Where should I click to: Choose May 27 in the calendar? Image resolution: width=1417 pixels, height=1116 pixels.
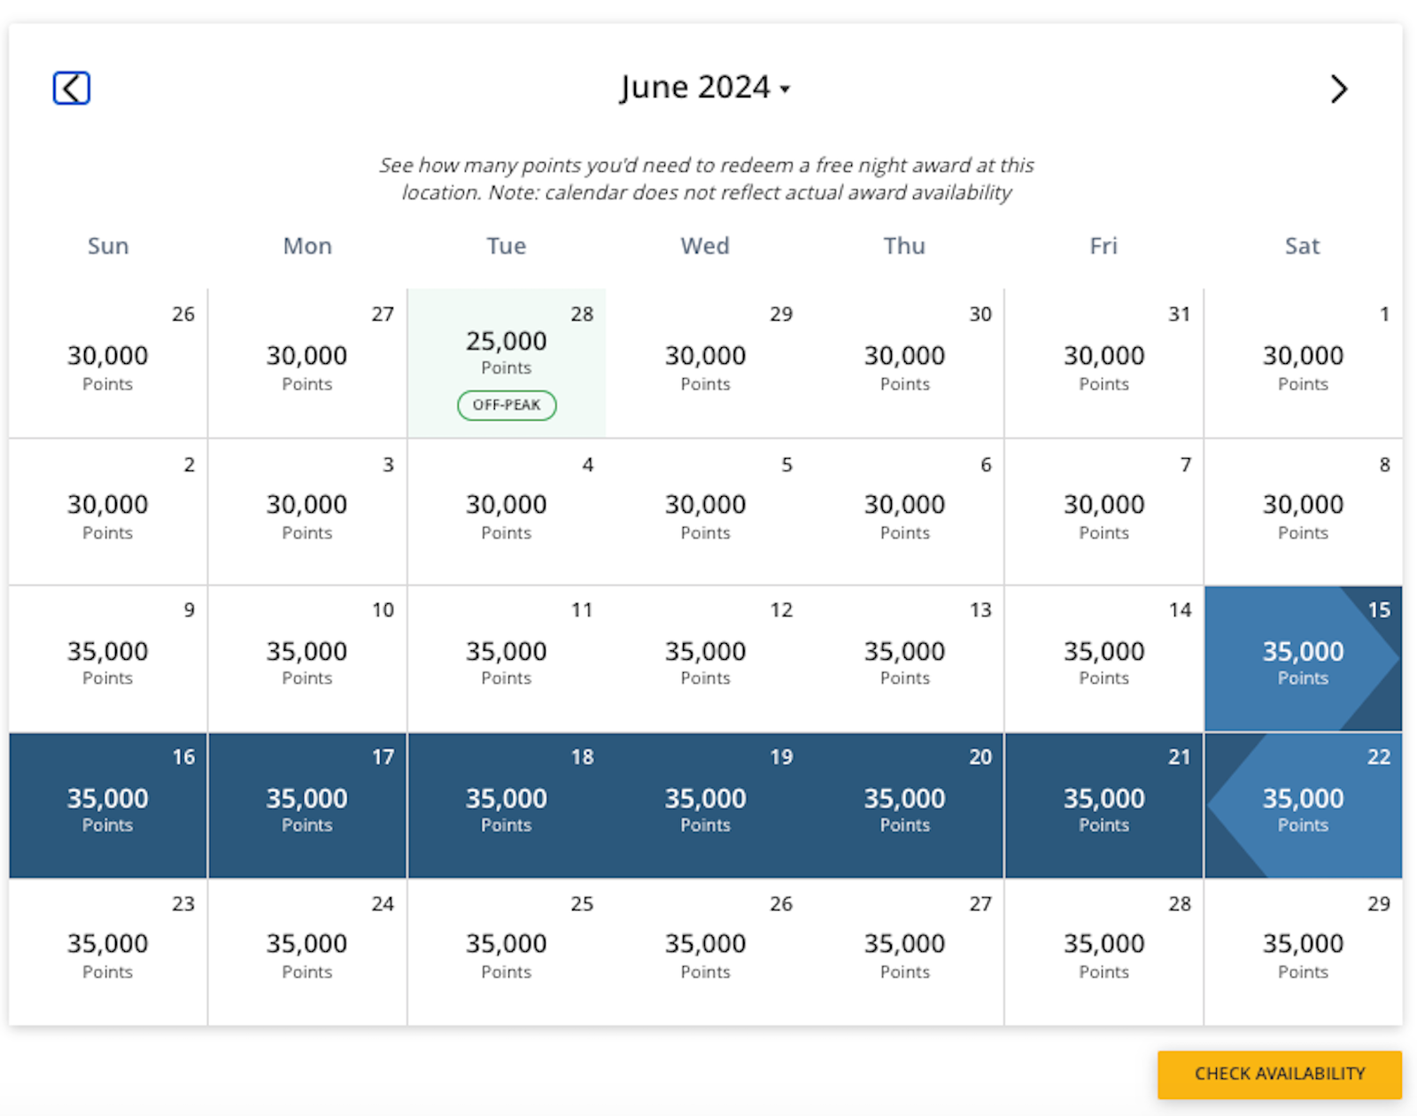point(307,362)
